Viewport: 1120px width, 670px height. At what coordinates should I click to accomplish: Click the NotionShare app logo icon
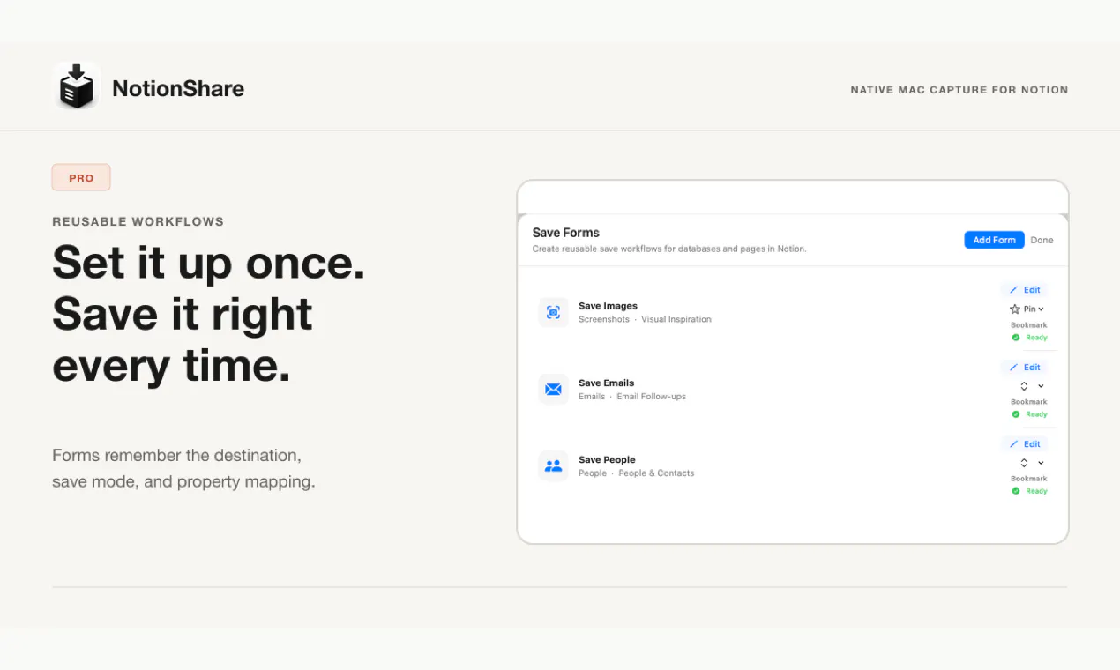coord(77,87)
